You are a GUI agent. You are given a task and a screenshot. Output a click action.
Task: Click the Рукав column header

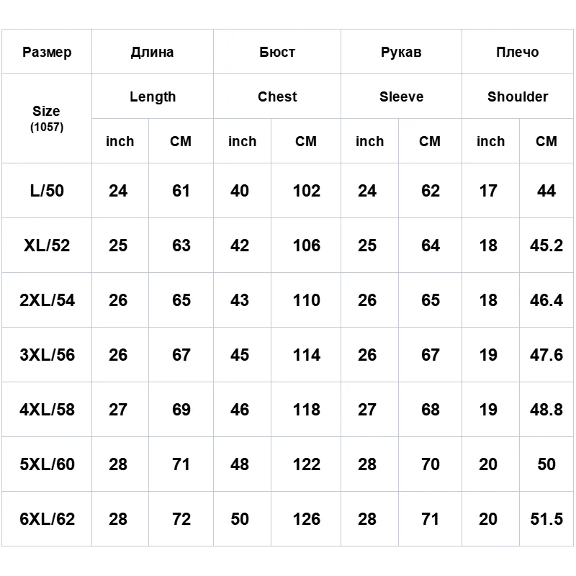click(x=401, y=52)
